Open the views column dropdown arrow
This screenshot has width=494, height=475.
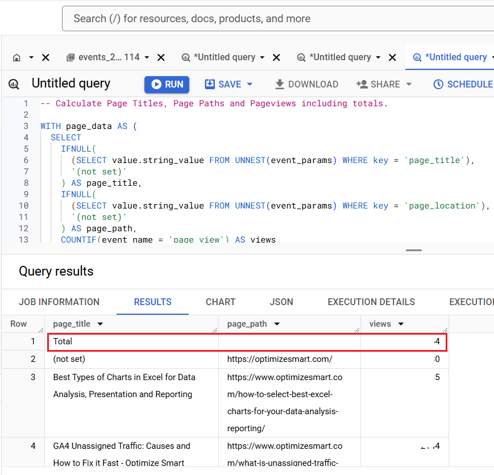pos(402,324)
